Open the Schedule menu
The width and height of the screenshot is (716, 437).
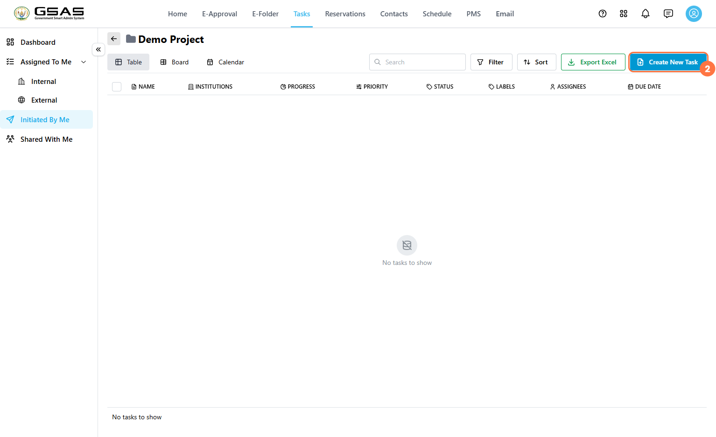pyautogui.click(x=437, y=14)
